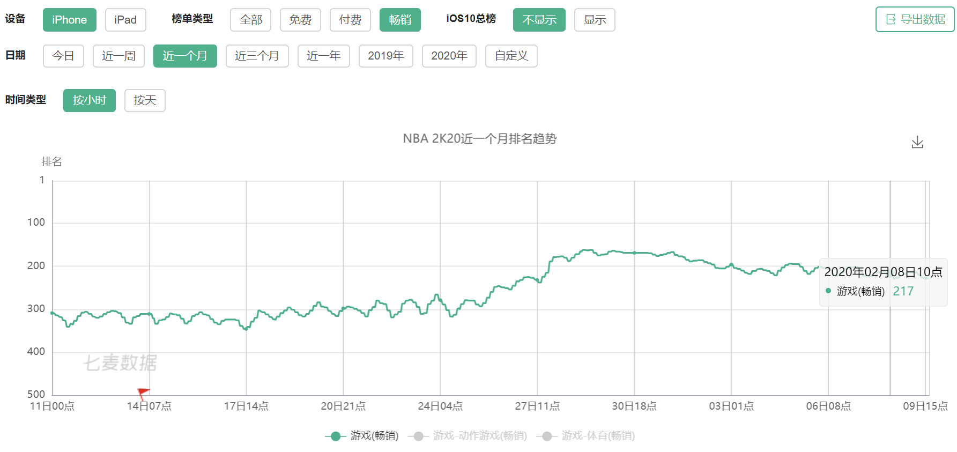This screenshot has height=452, width=957.
Task: Select iPhone device option
Action: 70,20
